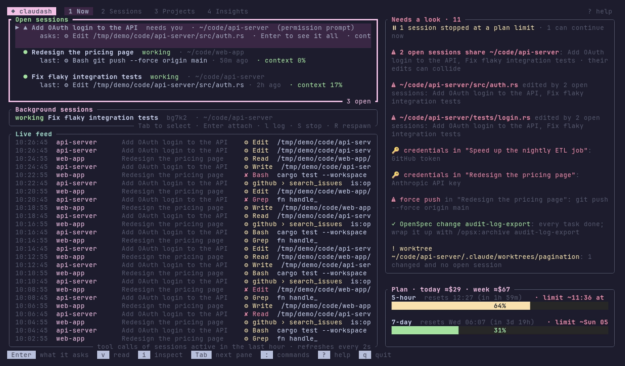The image size is (625, 366).
Task: Open the 4 Insights tab
Action: pos(228,12)
